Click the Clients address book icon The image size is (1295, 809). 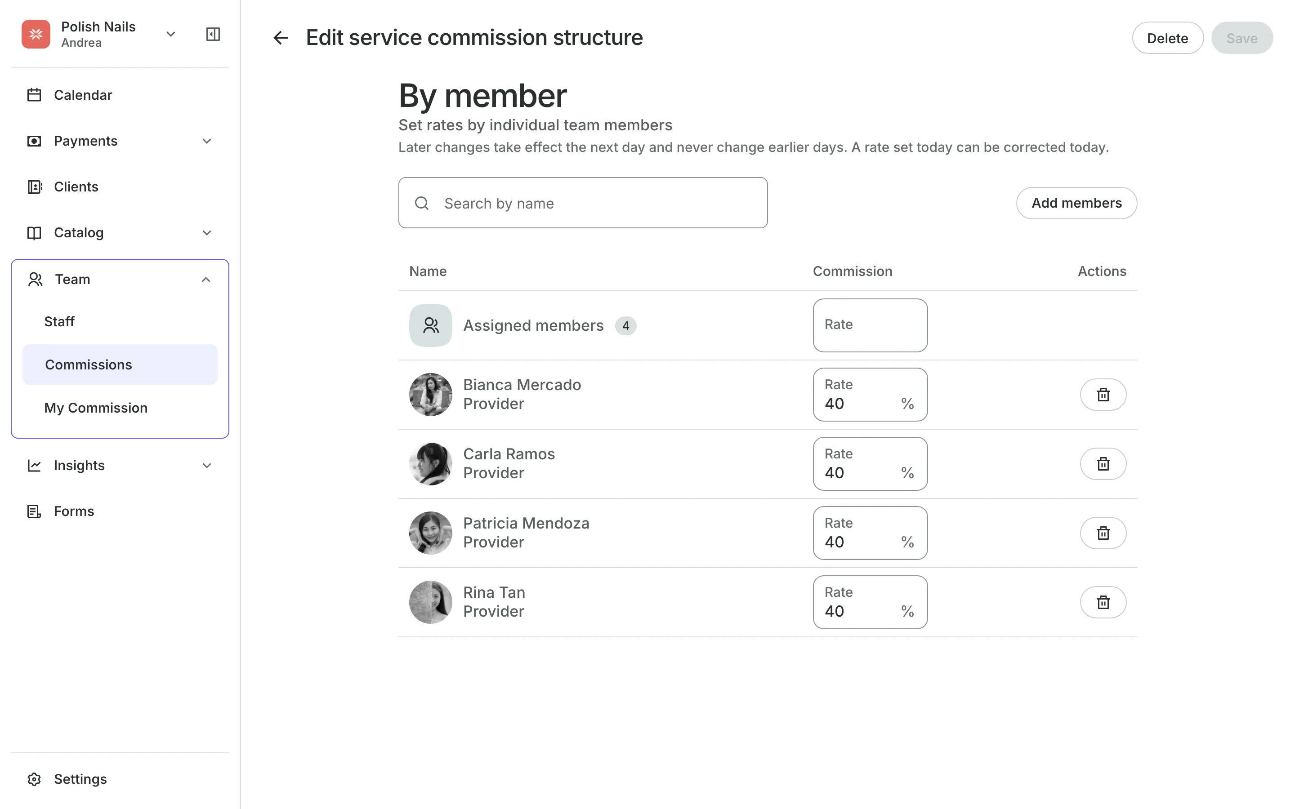click(x=34, y=187)
